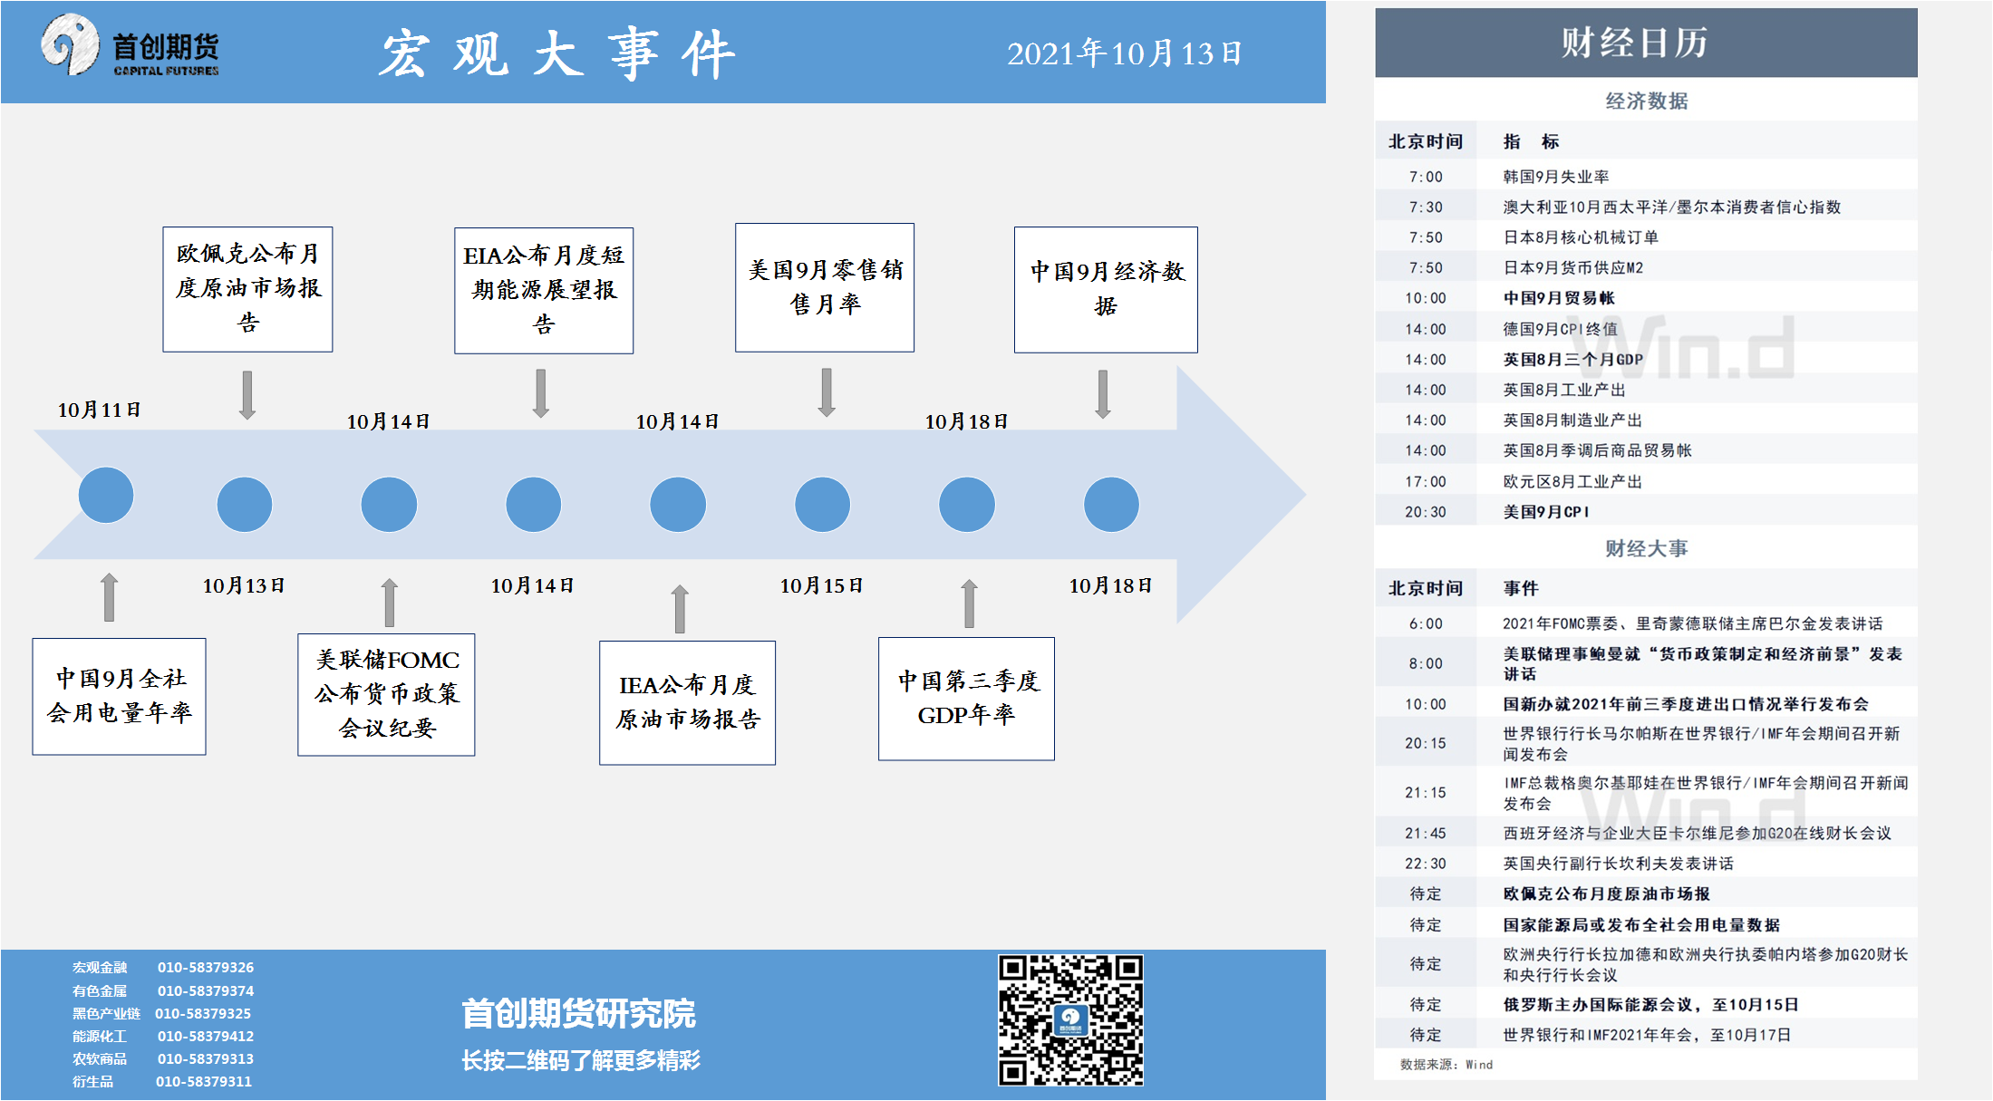Screen dimensions: 1993x1101
Task: Select the 美联储FOMC公布货币政策会议纪要 box
Action: 386,694
